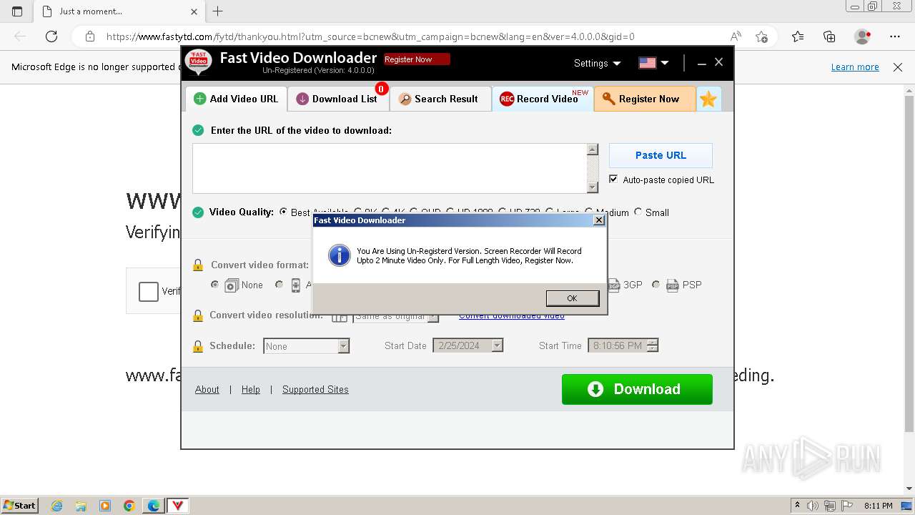The width and height of the screenshot is (915, 515).
Task: Switch to the Download List tab
Action: pyautogui.click(x=338, y=99)
